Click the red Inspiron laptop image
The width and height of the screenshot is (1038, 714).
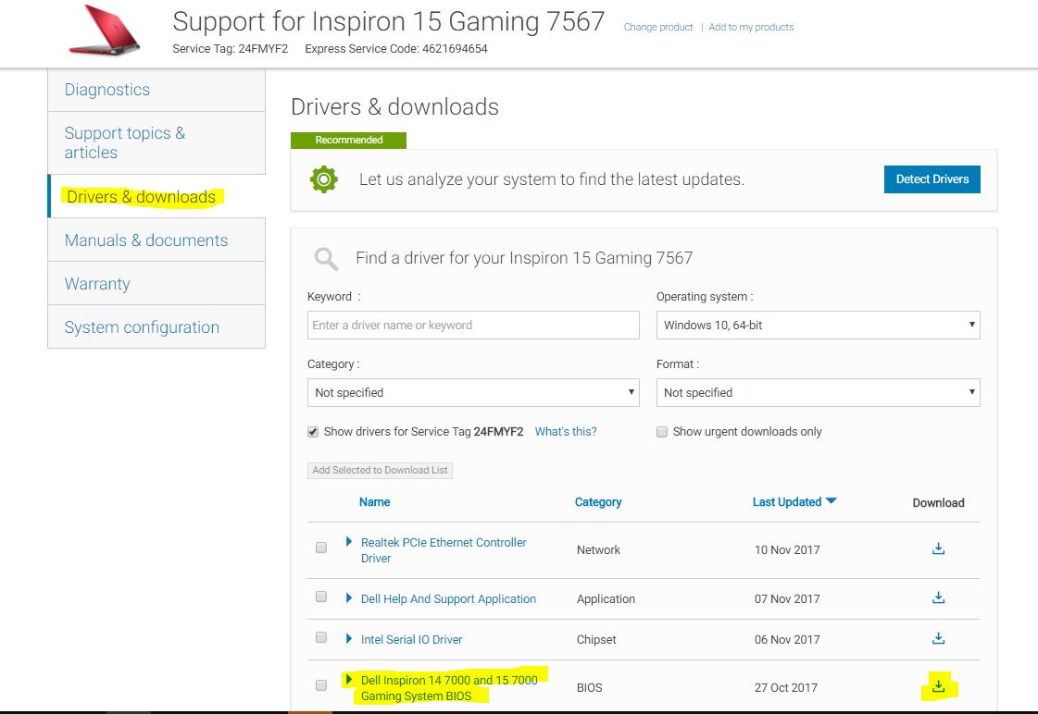[105, 30]
